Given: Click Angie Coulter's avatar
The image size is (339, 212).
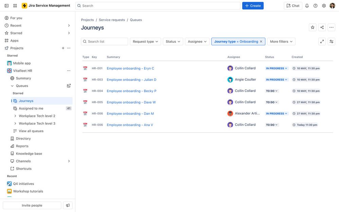Looking at the screenshot, I should [x=230, y=79].
